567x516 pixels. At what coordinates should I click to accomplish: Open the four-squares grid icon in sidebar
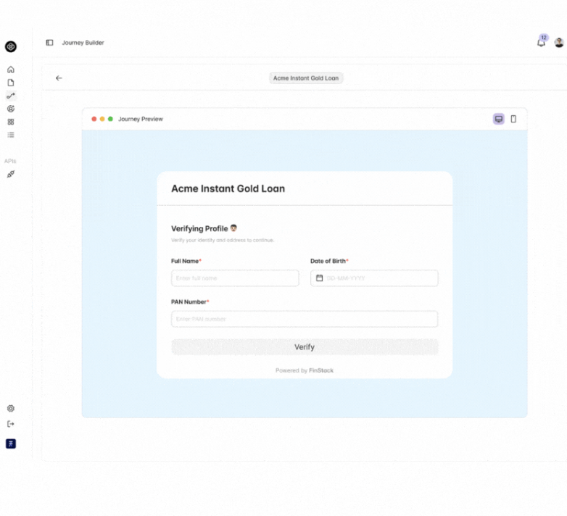11,122
